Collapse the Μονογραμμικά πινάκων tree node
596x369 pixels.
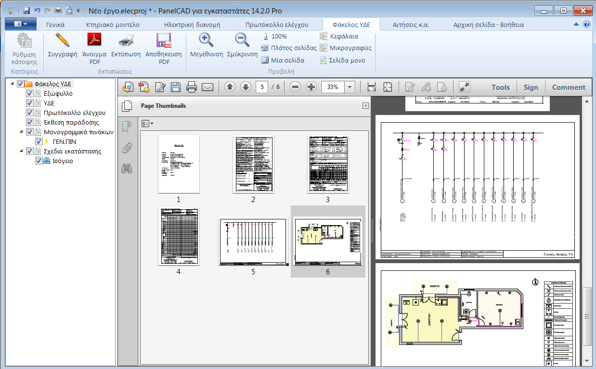[21, 132]
